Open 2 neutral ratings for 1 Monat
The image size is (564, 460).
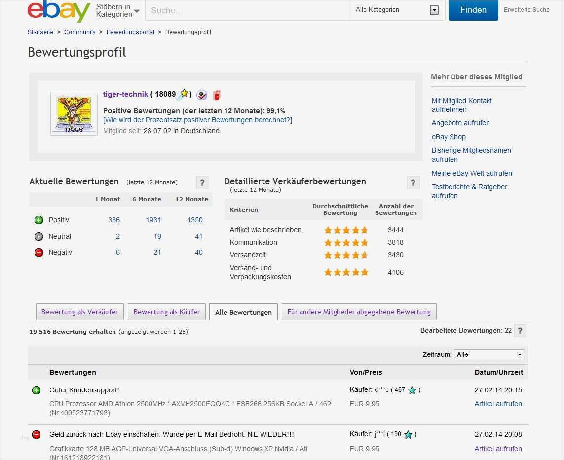117,236
